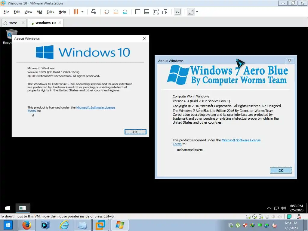Image resolution: width=308 pixels, height=231 pixels.
Task: Click the VMware network adapter status icon
Action: [x=261, y=217]
